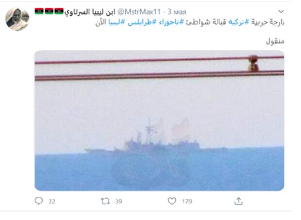
Task: Follow the #ليبيا hashtag link
Action: (117, 22)
